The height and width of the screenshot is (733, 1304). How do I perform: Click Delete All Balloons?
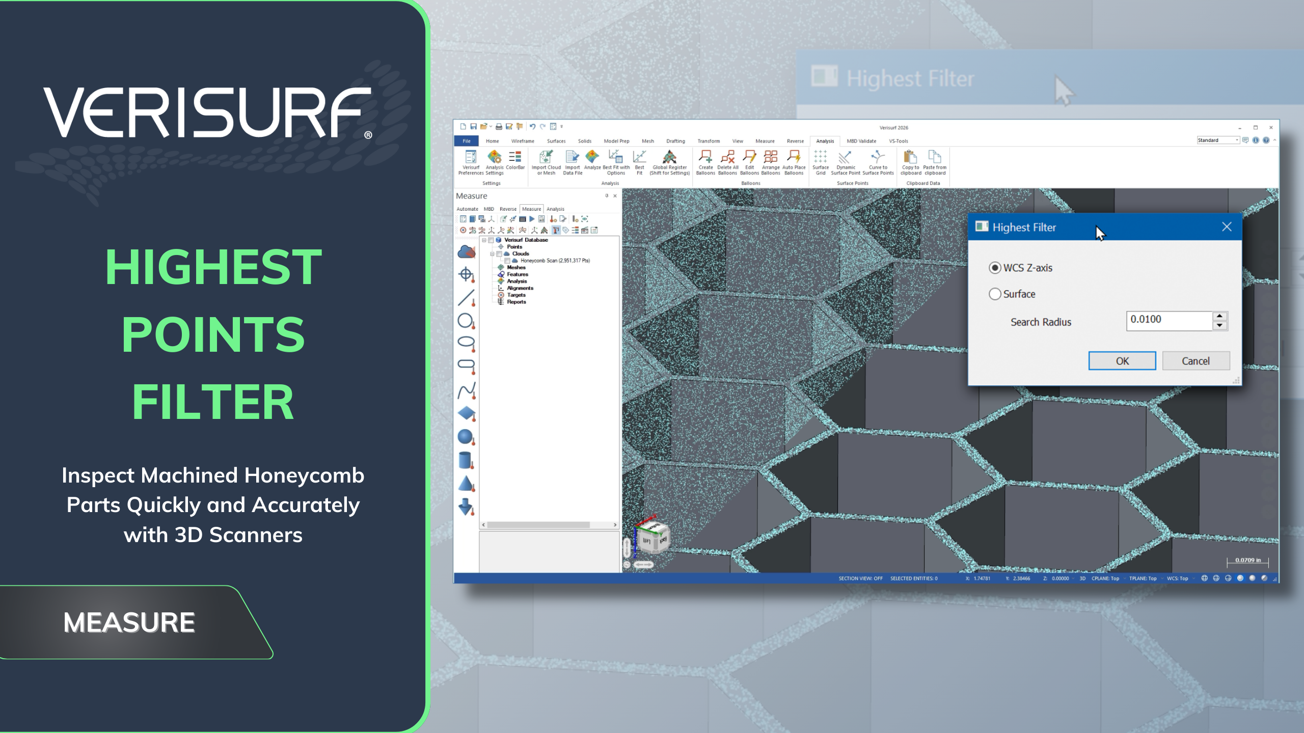click(x=727, y=163)
